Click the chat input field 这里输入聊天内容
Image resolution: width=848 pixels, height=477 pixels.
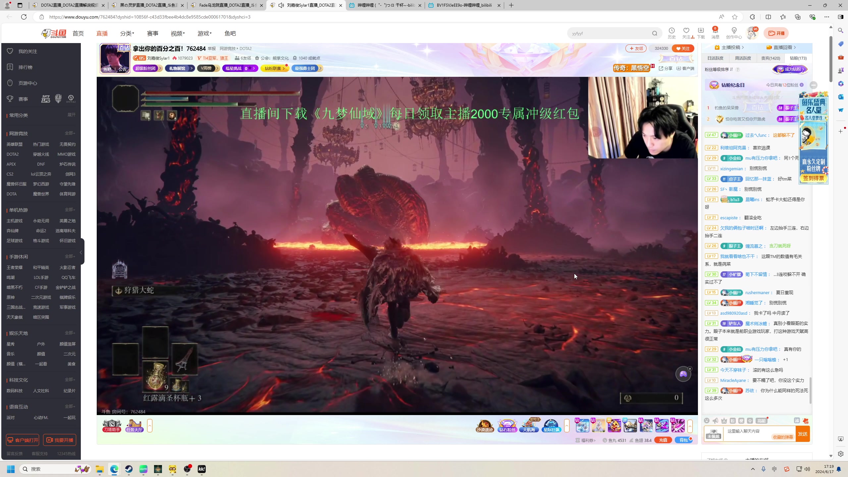(749, 431)
